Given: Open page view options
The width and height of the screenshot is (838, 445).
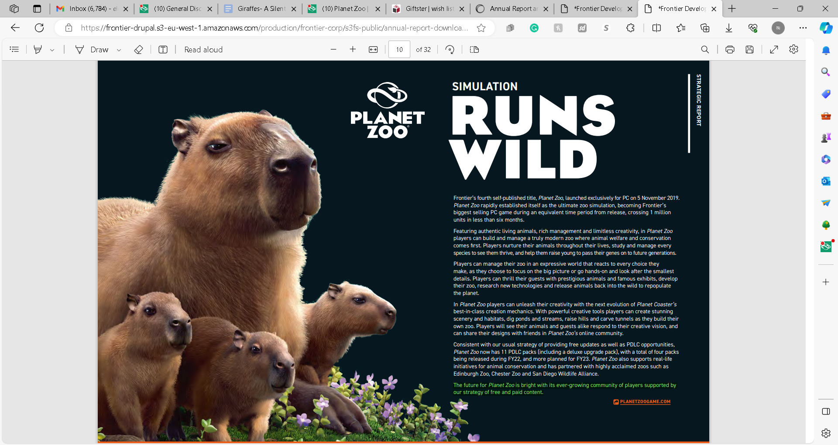Looking at the screenshot, I should click(474, 50).
